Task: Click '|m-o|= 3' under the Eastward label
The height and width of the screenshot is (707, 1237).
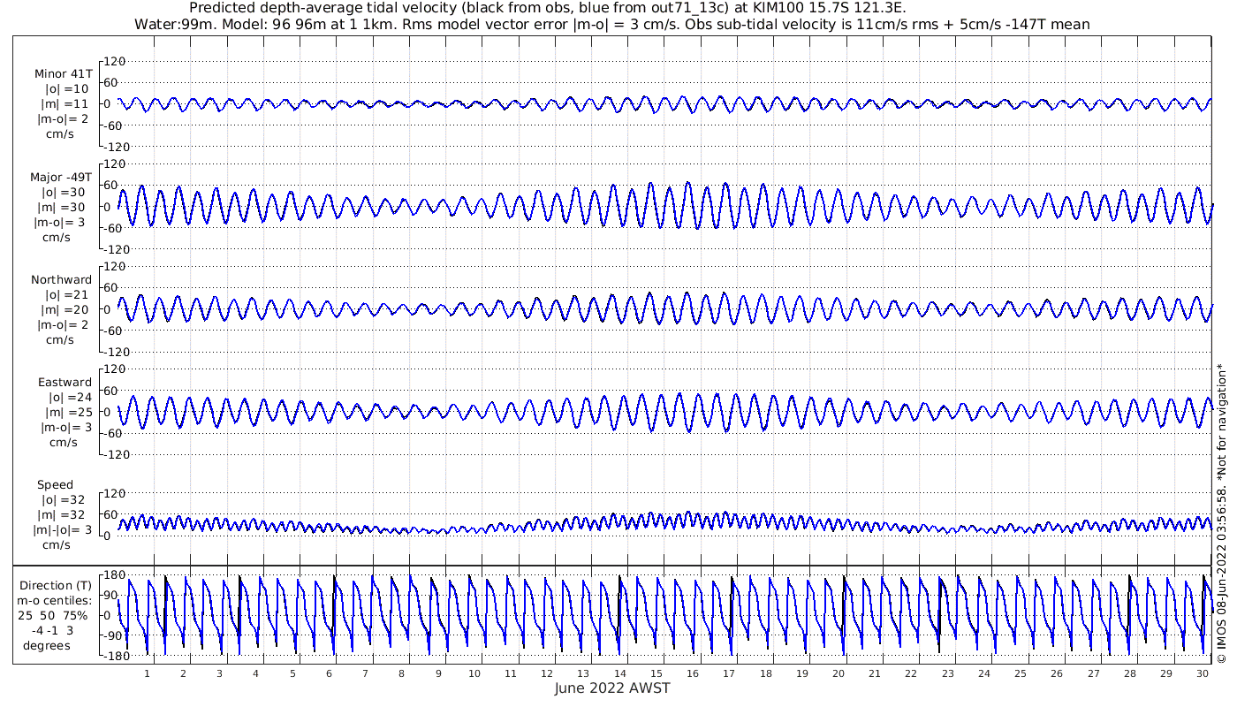Action: (66, 428)
